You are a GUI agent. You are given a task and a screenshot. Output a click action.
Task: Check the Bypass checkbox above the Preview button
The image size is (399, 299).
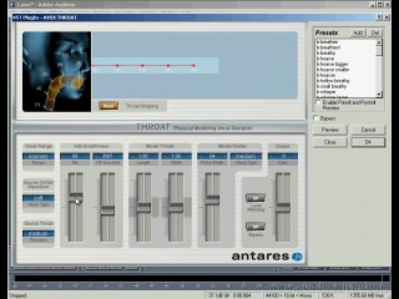tap(316, 118)
